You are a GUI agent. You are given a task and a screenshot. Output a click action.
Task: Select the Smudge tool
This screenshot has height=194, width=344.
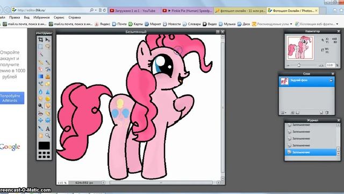[41, 99]
